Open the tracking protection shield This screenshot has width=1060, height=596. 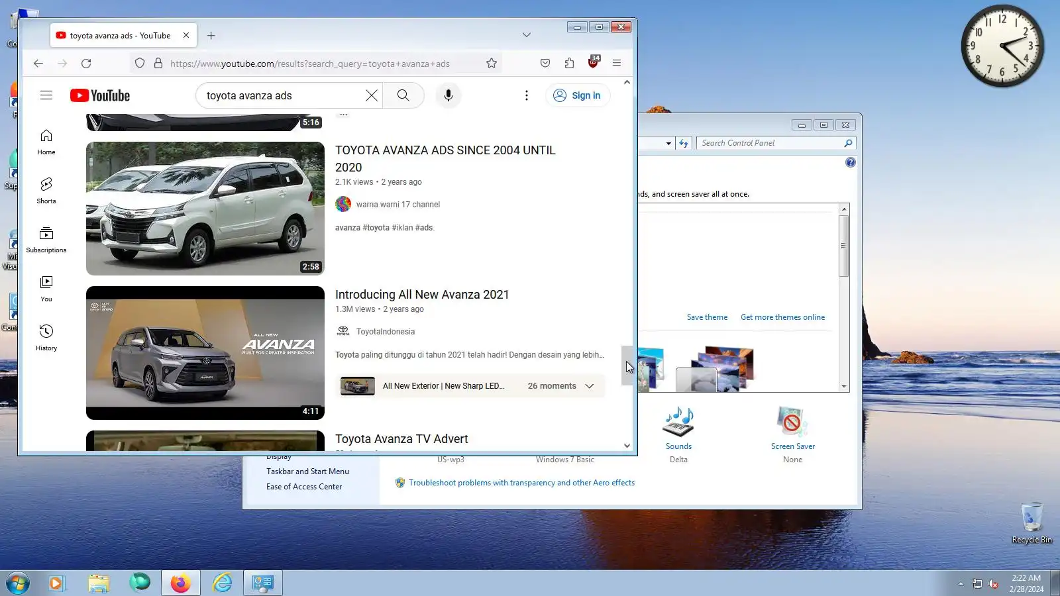tap(140, 64)
